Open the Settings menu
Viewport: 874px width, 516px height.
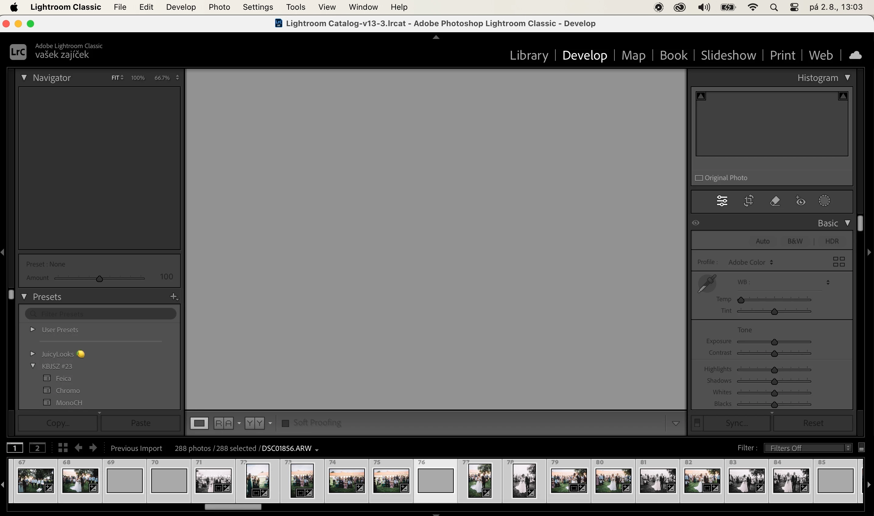coord(258,7)
